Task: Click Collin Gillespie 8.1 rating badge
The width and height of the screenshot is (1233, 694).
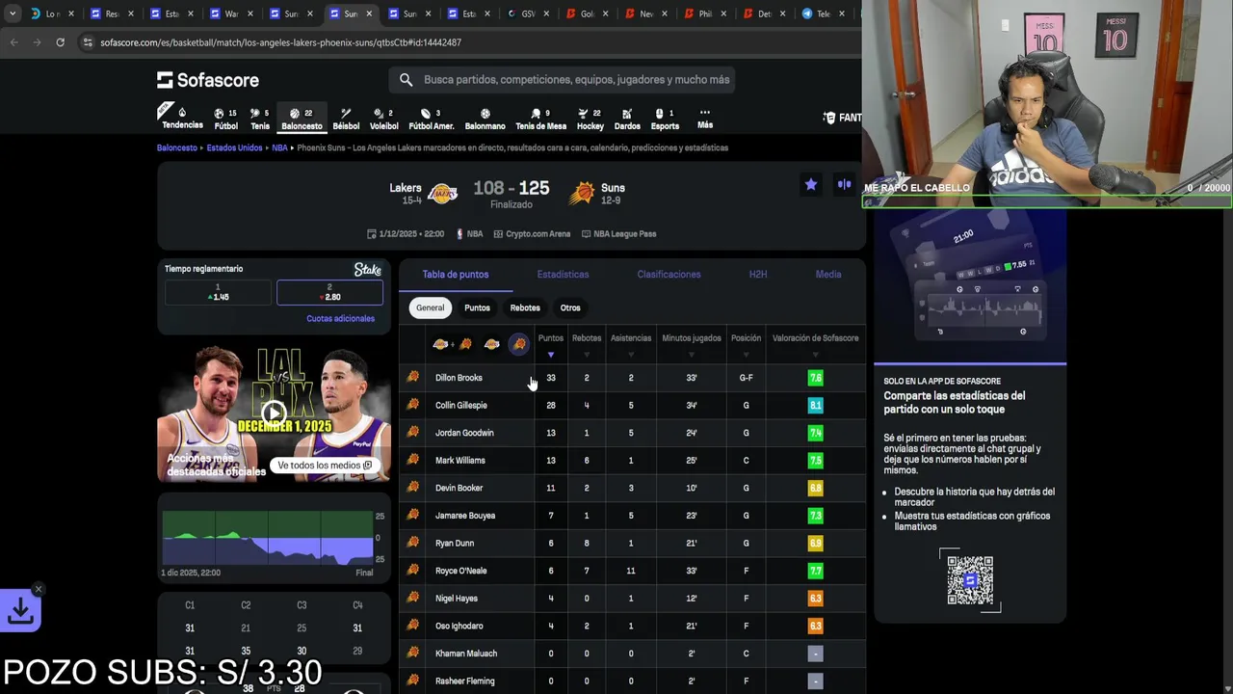Action: click(815, 405)
